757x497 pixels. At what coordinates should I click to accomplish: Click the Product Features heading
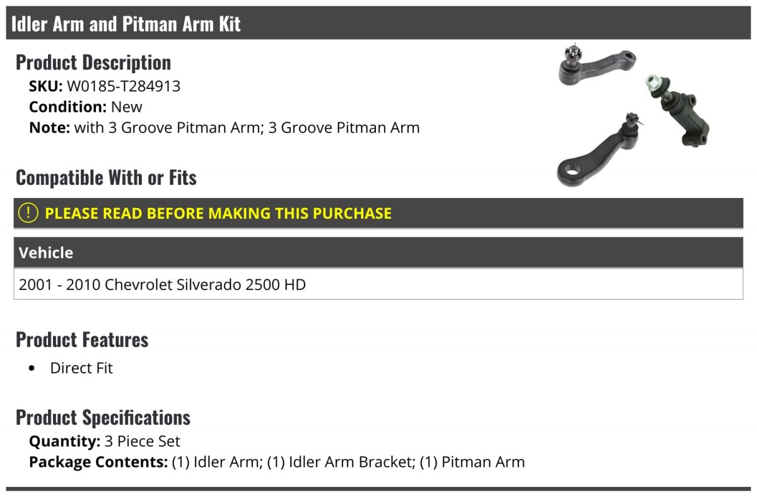(x=82, y=339)
